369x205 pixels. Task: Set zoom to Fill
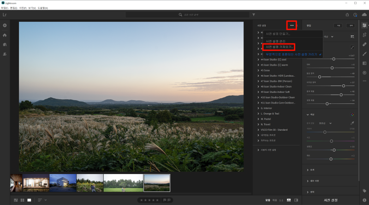pos(274,200)
